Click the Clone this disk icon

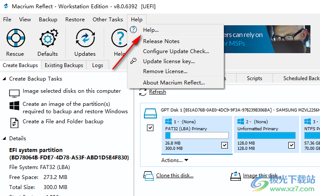149,176
